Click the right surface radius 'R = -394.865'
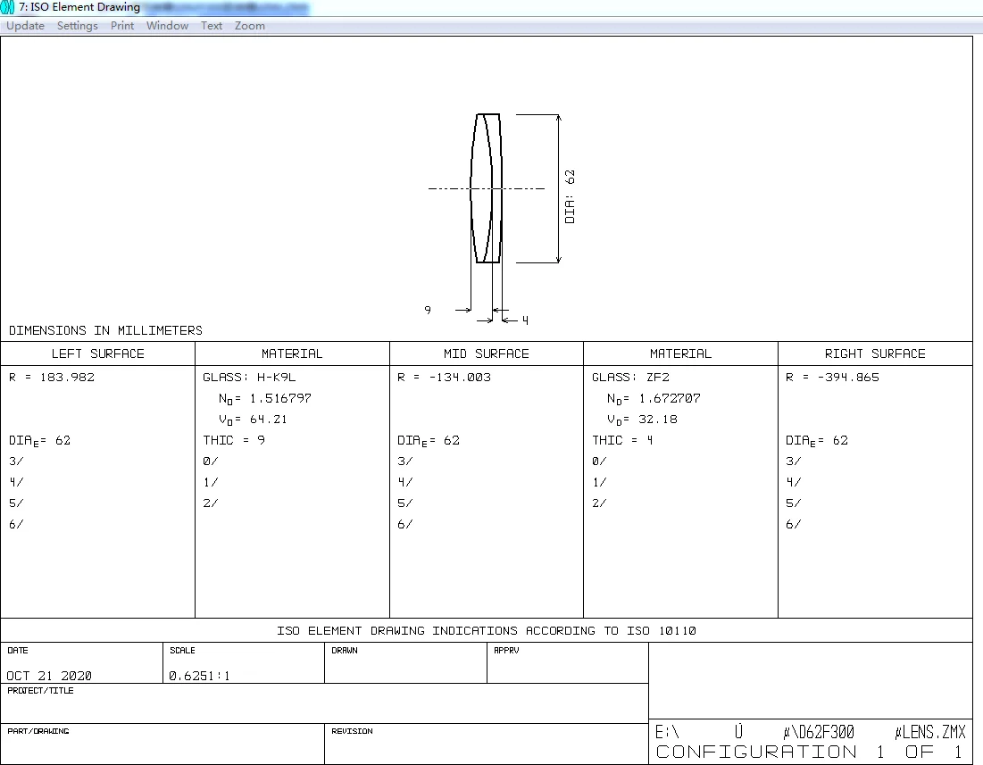This screenshot has width=983, height=765. tap(832, 378)
